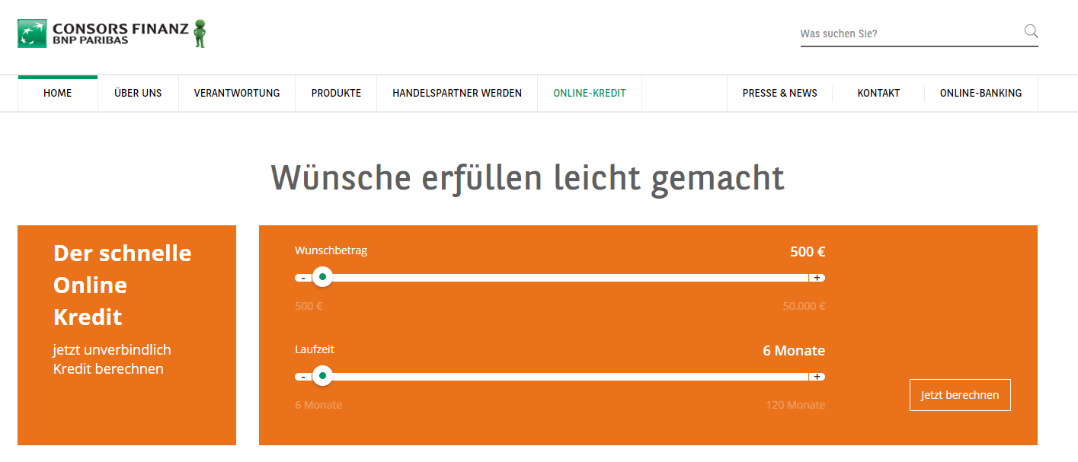Open HANDELSPARTNER WERDEN

click(456, 92)
